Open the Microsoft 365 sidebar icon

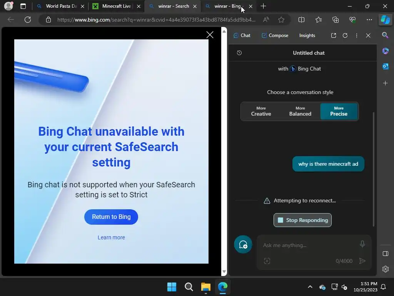385,51
